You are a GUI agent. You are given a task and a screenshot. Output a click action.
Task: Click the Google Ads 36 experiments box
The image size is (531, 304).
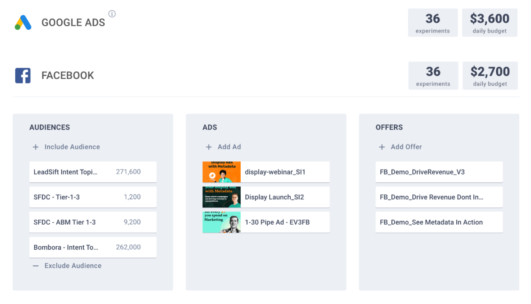click(x=433, y=23)
